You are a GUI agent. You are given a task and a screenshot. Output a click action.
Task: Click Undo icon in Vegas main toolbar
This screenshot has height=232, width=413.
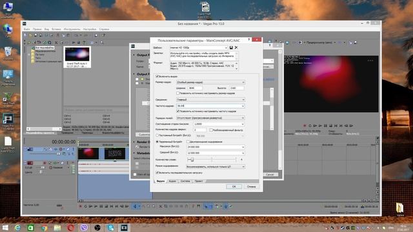pos(76,35)
